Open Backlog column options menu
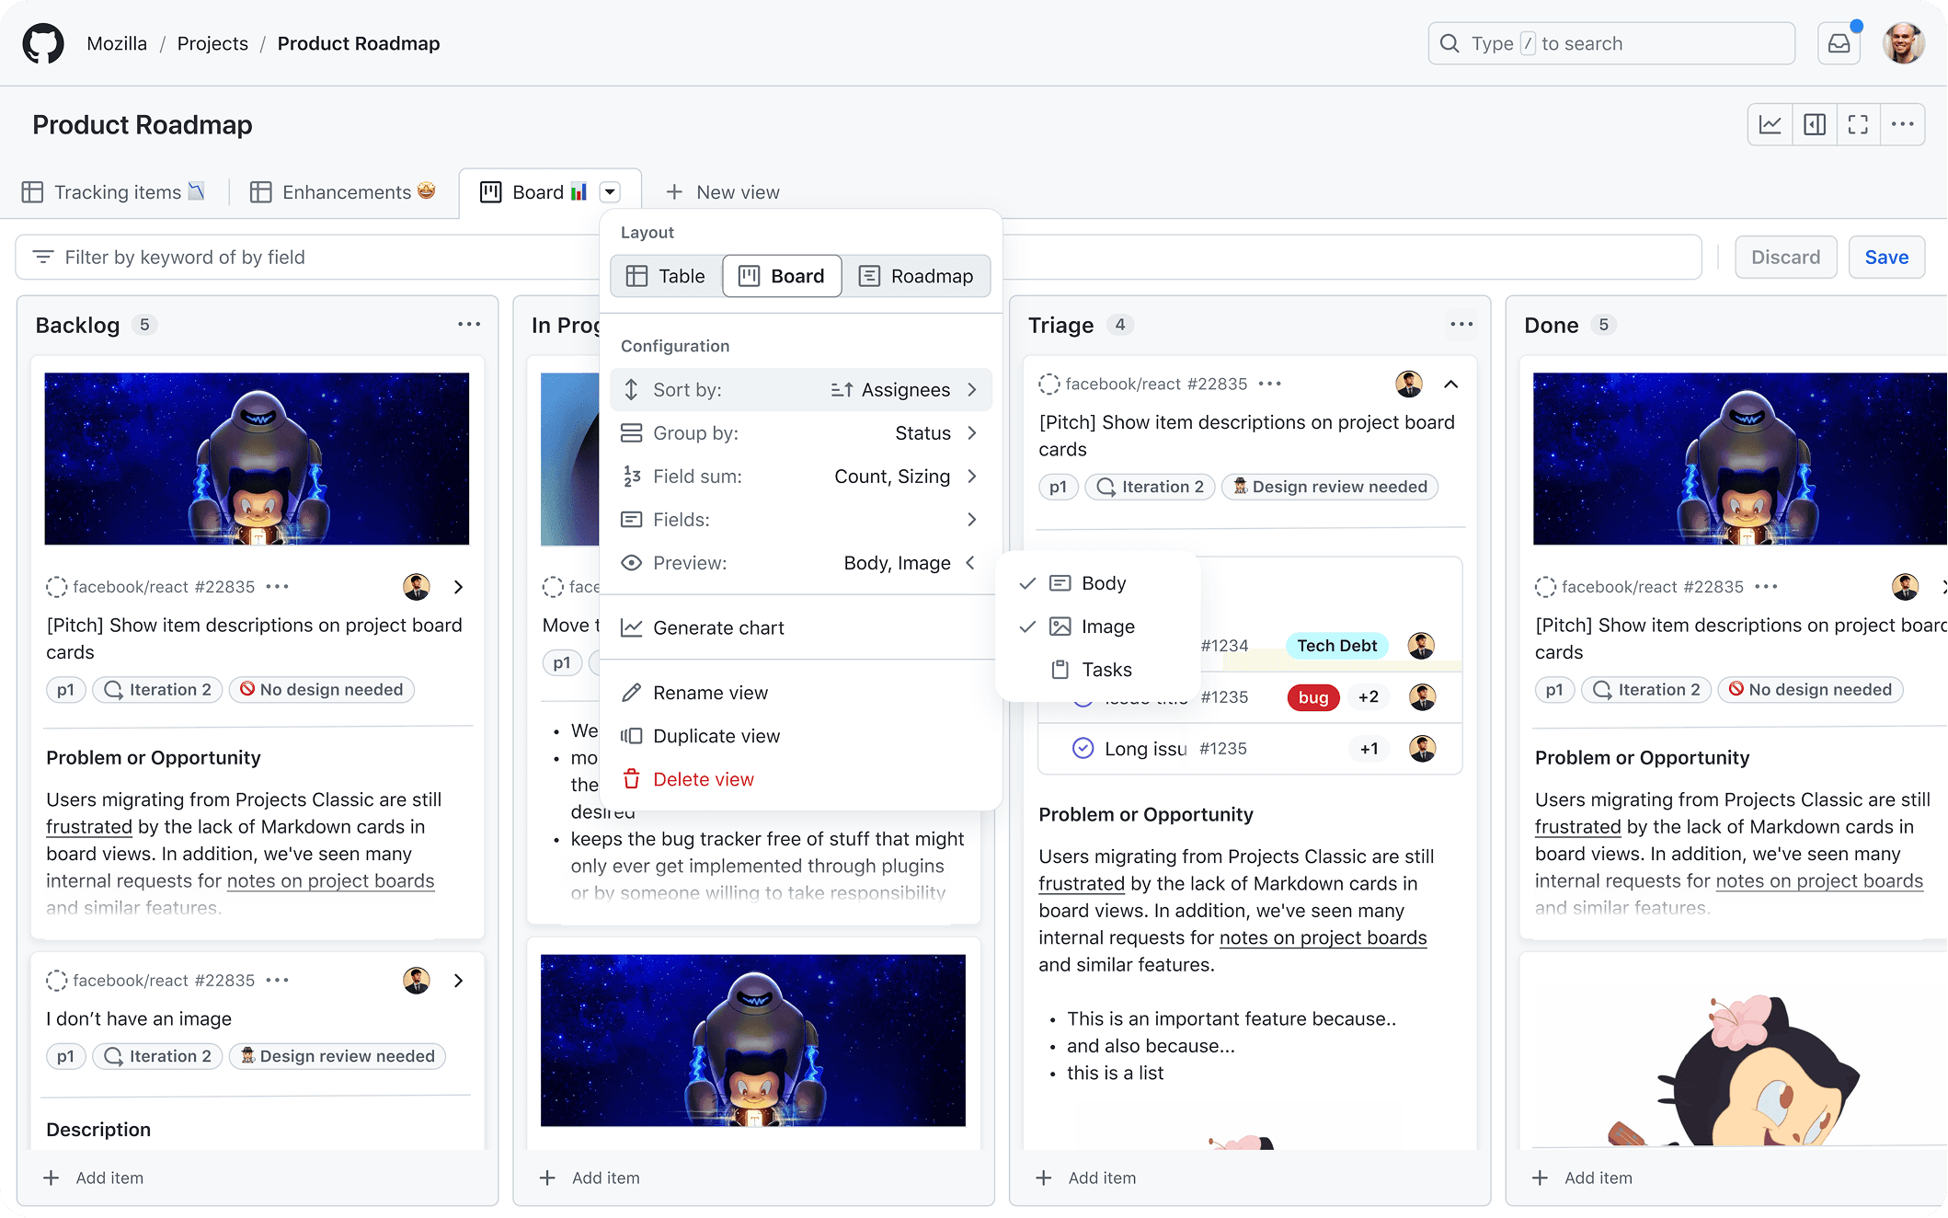 (469, 324)
